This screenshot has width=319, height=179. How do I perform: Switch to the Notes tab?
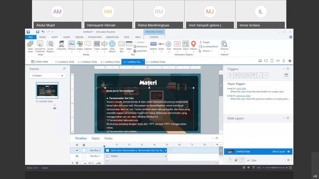[109, 138]
